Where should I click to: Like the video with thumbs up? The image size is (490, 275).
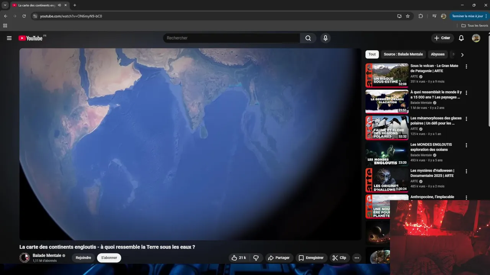coord(239,258)
